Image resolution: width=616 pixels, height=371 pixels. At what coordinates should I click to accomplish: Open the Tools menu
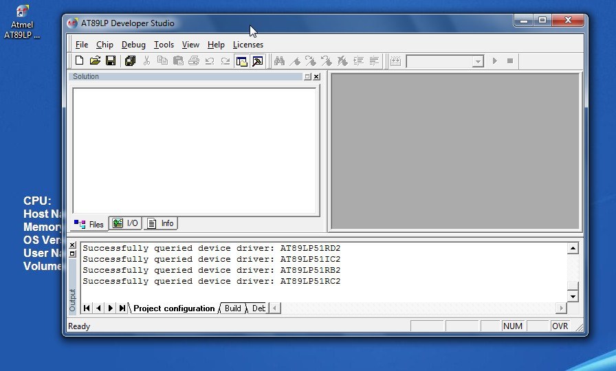click(164, 45)
